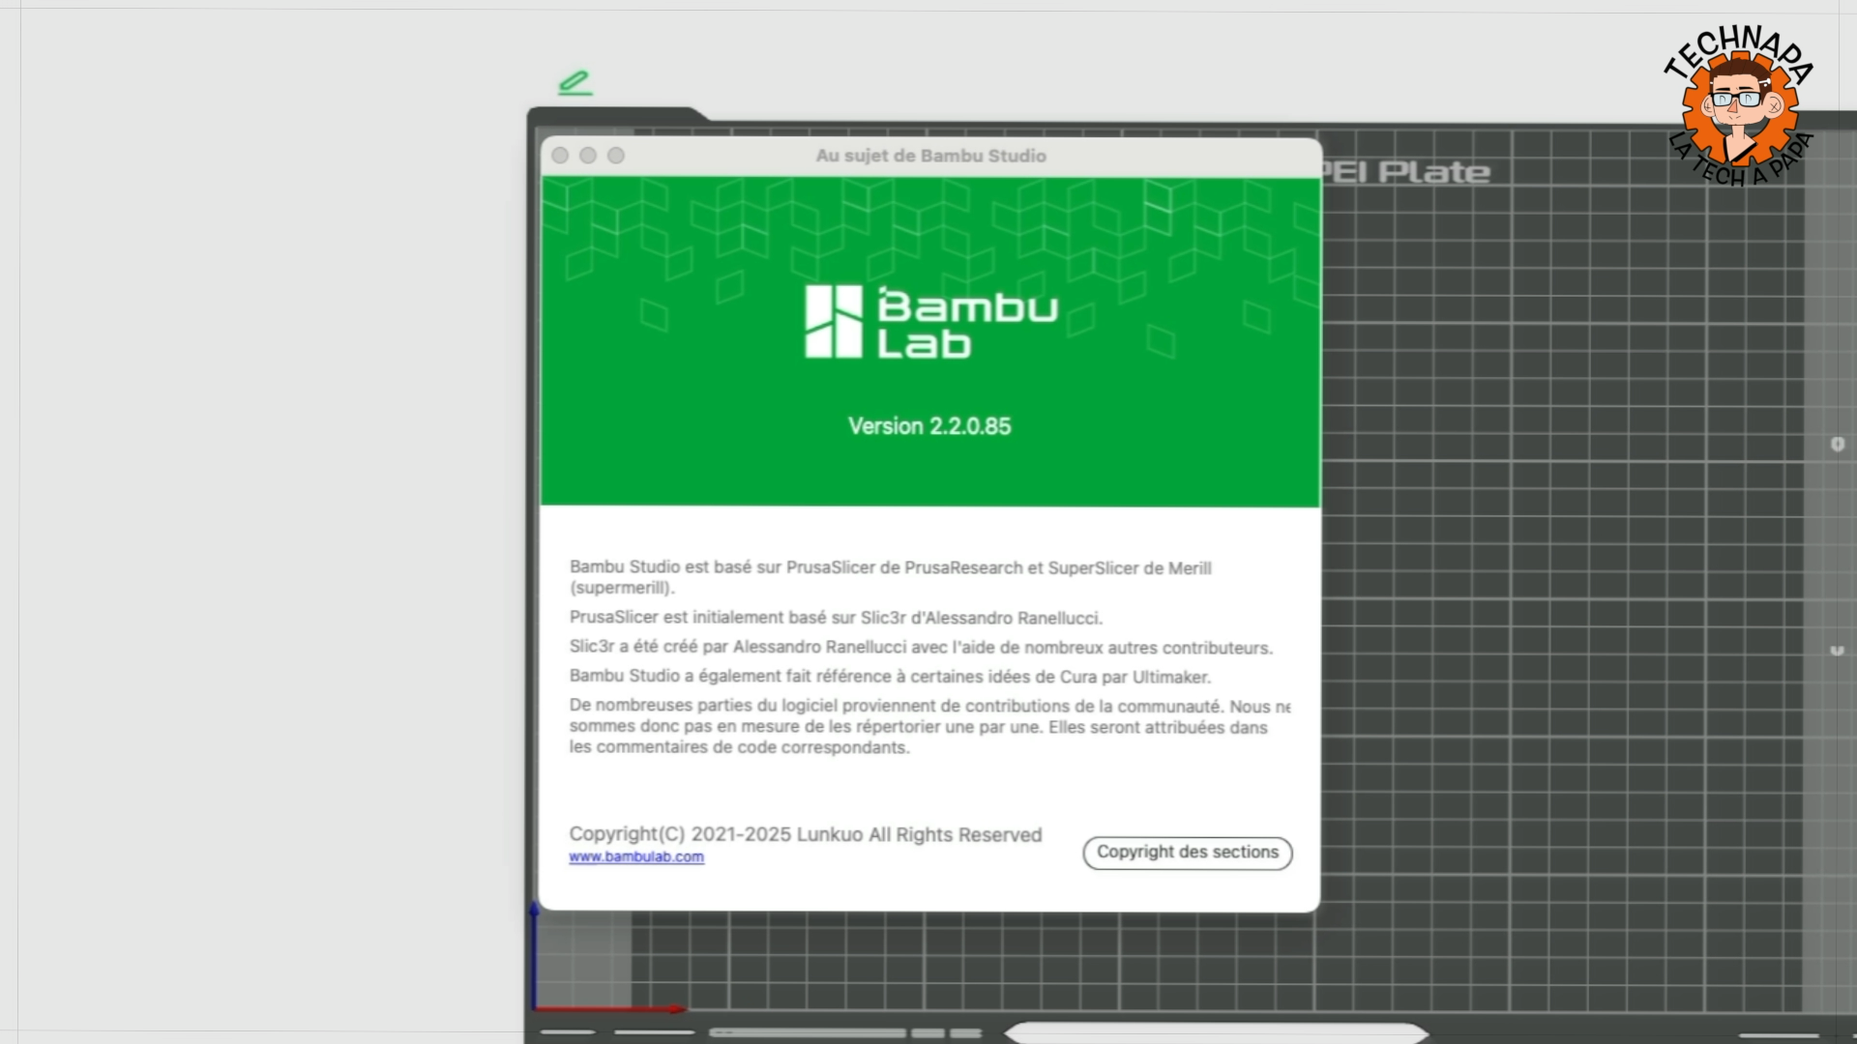Click the Copyright(C) 2021-2025 Lunkuo text
Image resolution: width=1857 pixels, height=1044 pixels.
805,834
